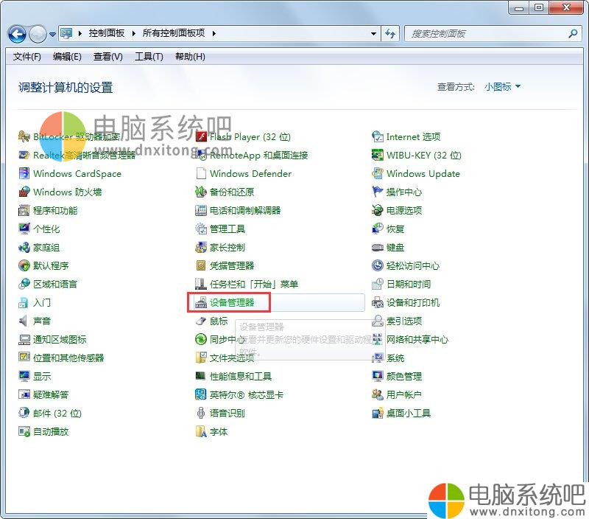The height and width of the screenshot is (519, 589).
Task: Go back with the blue Back button
Action: 17,34
